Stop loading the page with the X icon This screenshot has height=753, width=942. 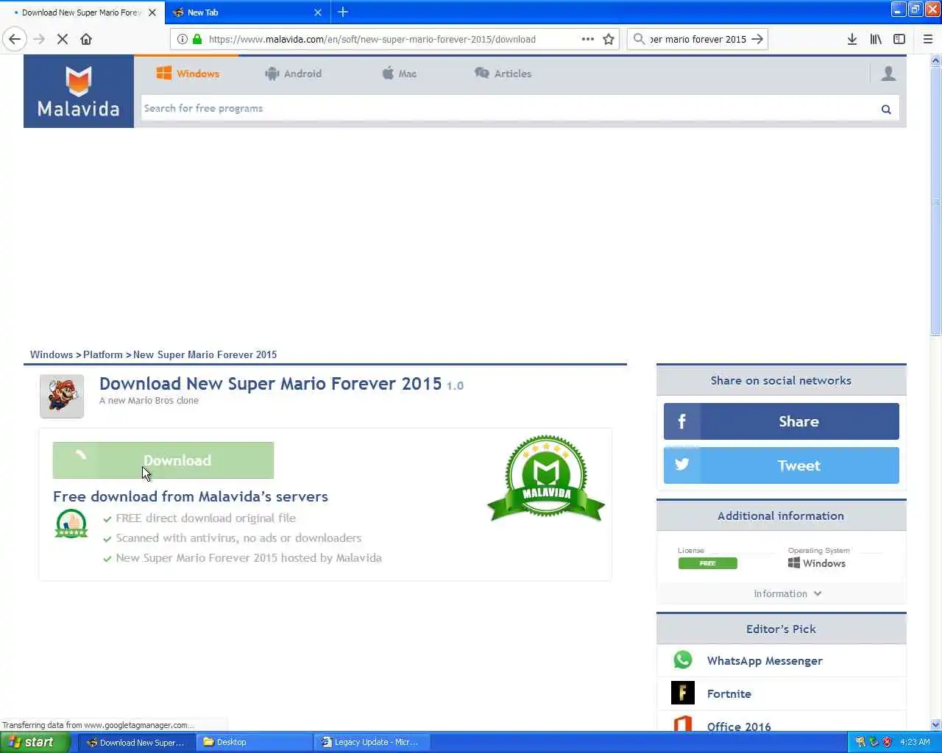(63, 39)
